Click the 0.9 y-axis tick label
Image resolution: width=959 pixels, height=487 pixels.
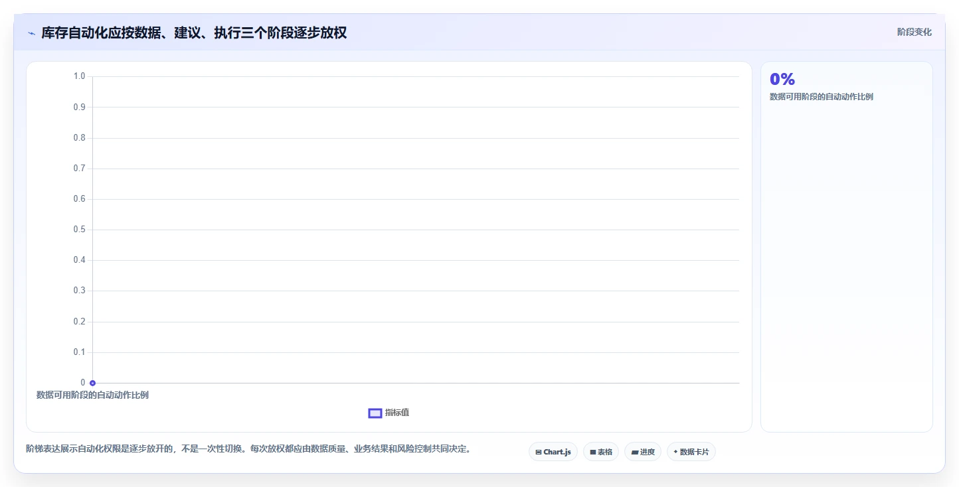tap(80, 107)
